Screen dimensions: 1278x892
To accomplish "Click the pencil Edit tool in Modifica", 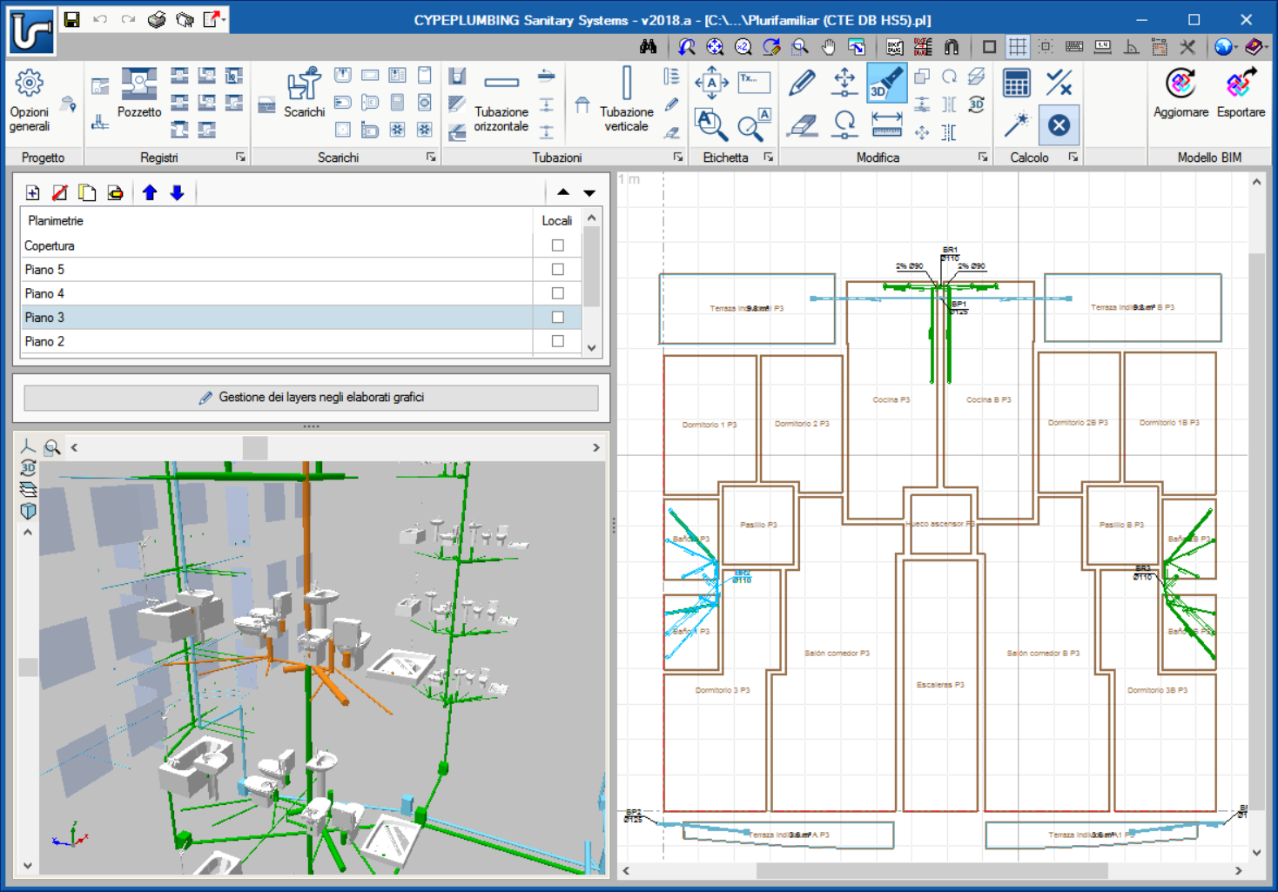I will point(802,83).
